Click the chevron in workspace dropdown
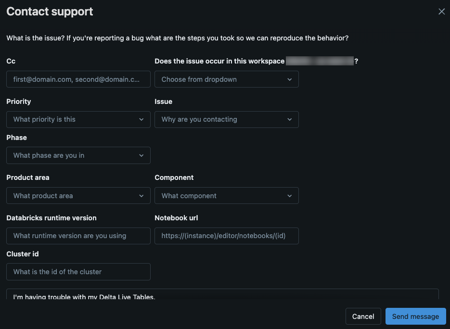Viewport: 450px width, 329px height. click(x=290, y=79)
